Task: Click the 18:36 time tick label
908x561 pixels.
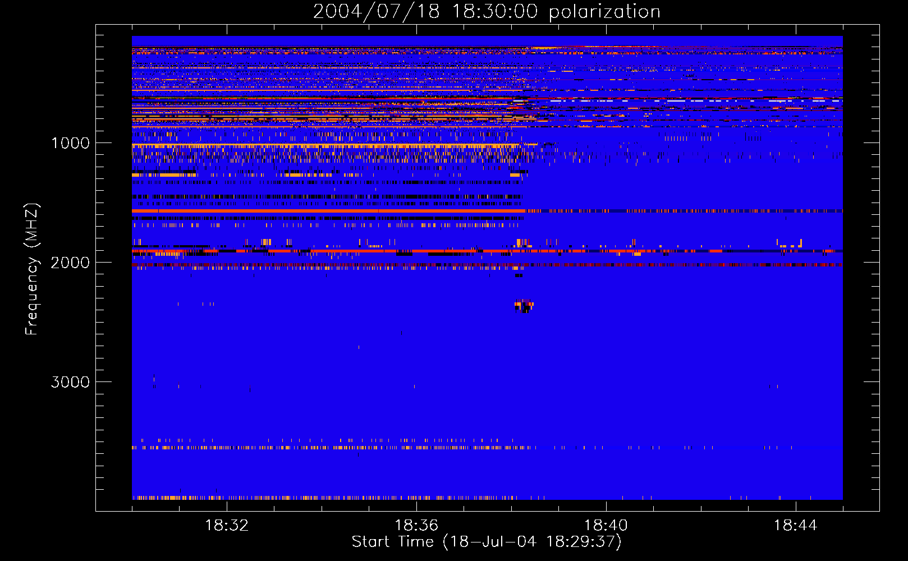Action: point(416,526)
